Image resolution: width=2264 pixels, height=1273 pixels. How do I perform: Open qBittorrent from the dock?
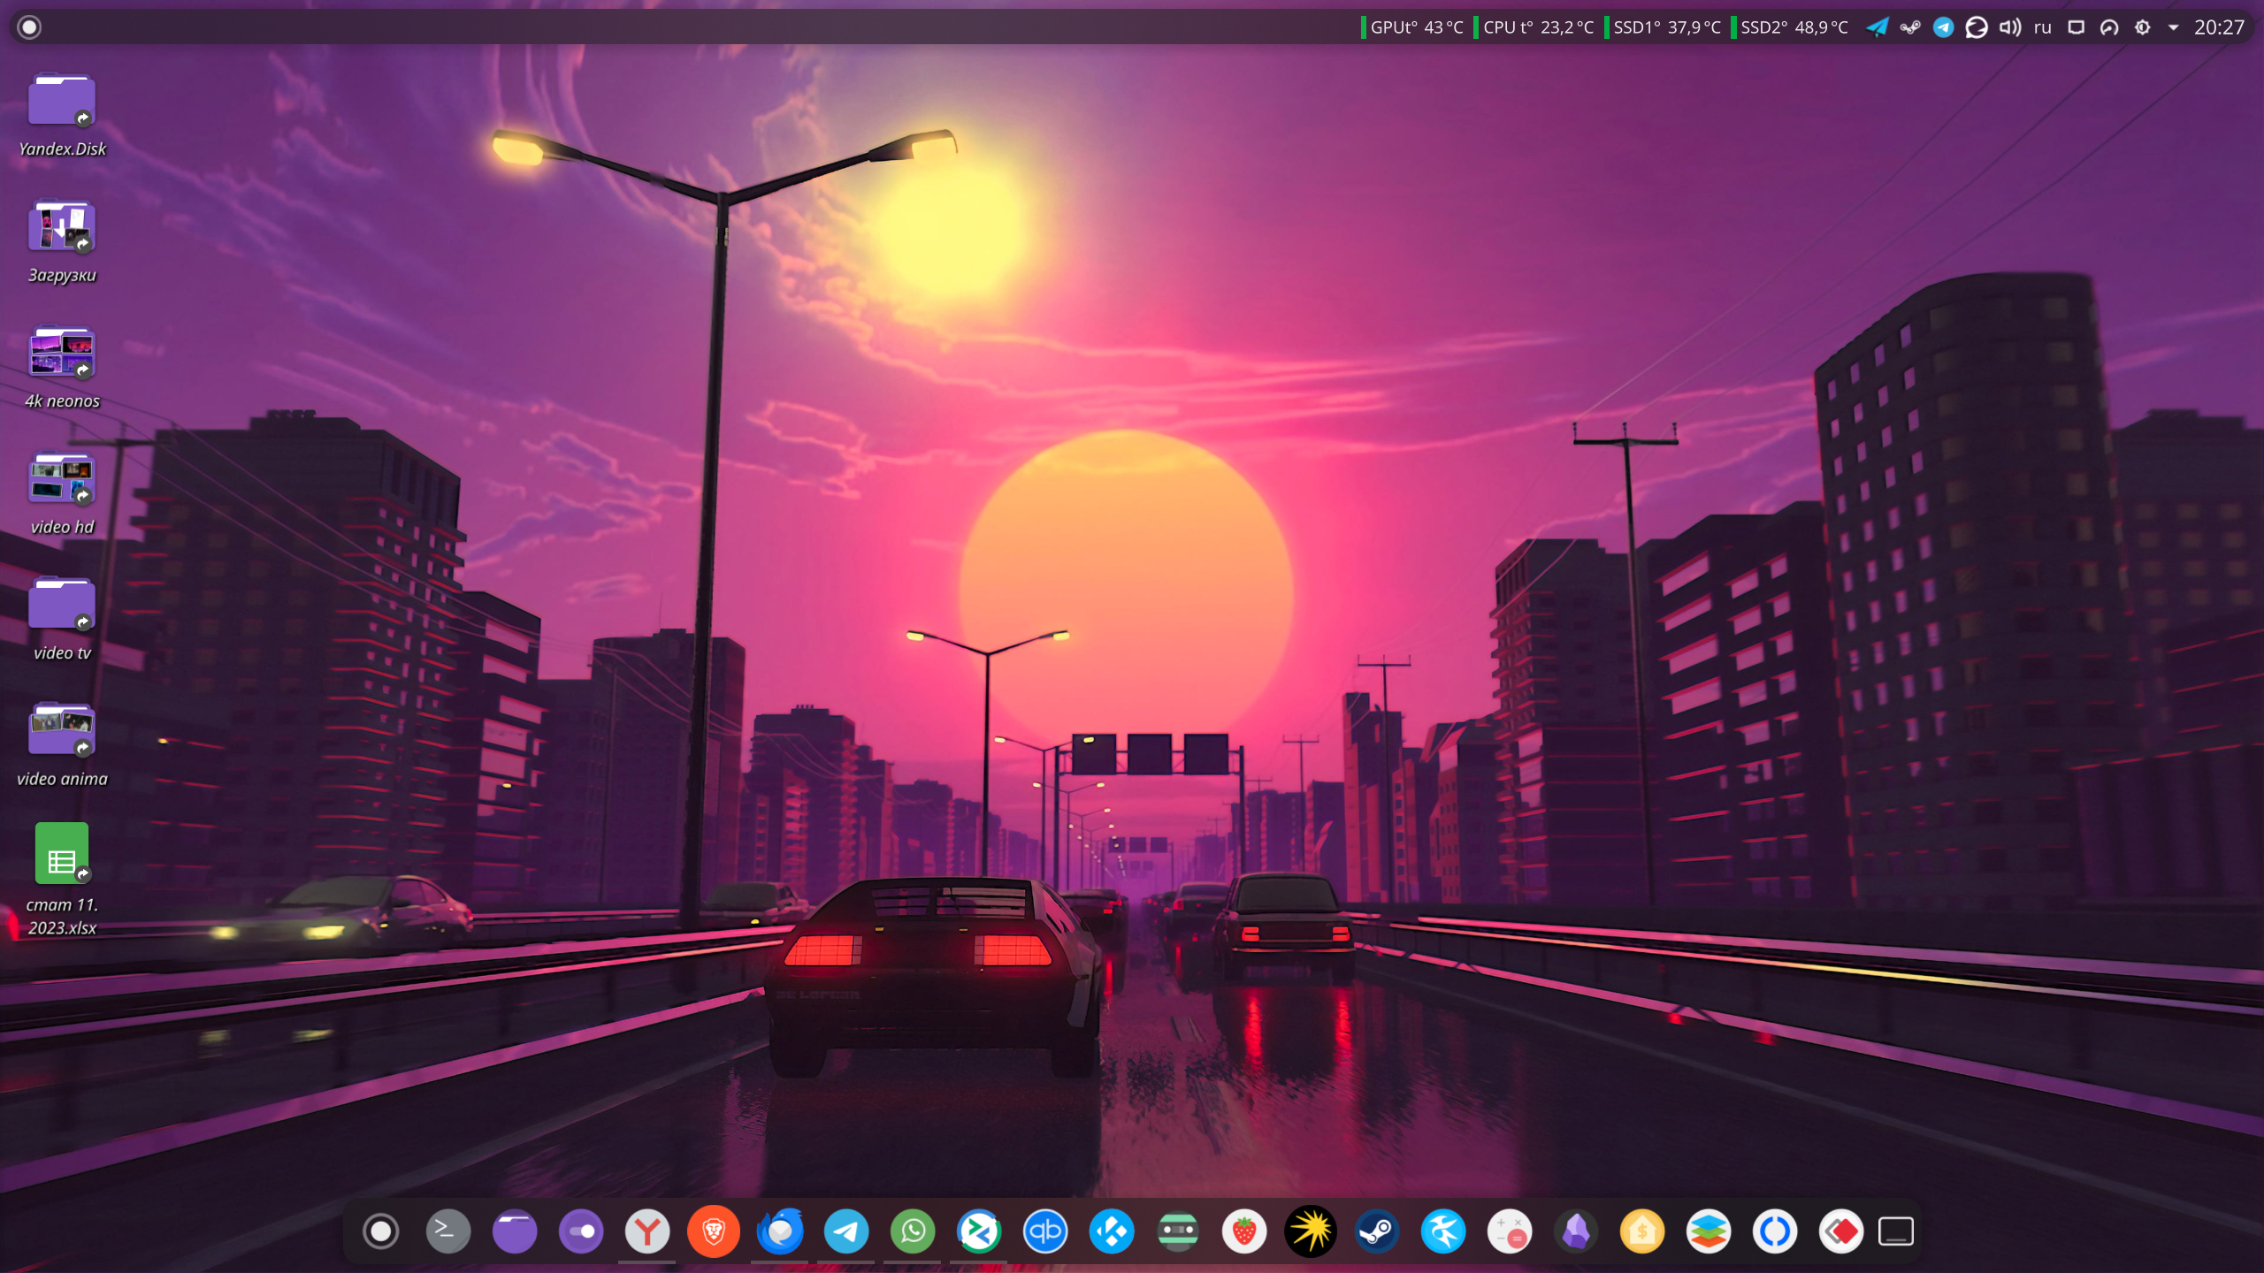(x=1044, y=1231)
